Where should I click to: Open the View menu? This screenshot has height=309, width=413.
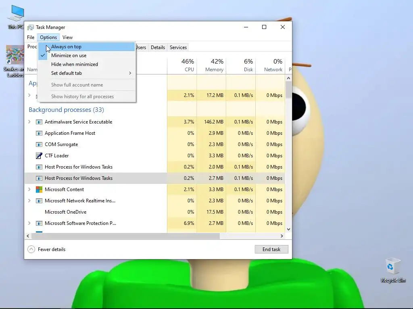67,37
